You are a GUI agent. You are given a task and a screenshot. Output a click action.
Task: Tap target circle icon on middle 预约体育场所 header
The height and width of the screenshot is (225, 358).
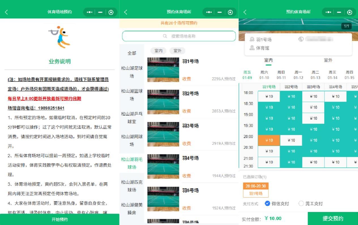(230, 12)
